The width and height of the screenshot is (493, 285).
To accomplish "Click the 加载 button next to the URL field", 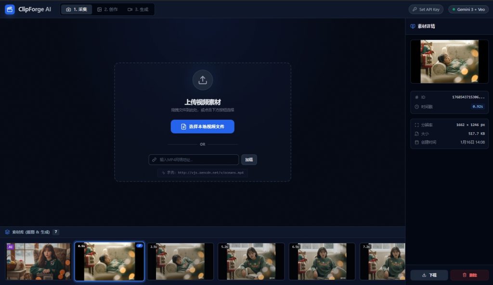I will (249, 160).
